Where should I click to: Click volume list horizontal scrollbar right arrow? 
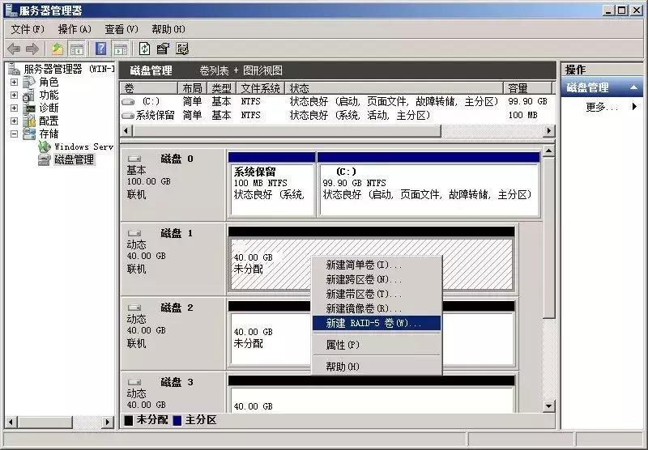coord(548,131)
